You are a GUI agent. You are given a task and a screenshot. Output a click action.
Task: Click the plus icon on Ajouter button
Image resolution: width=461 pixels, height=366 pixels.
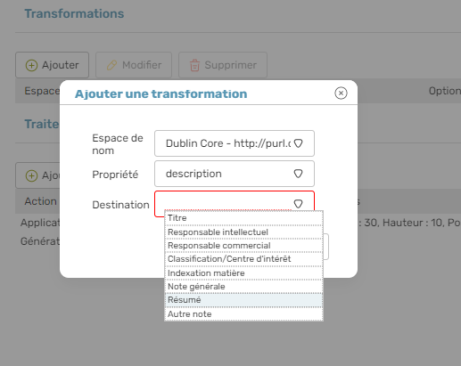(31, 65)
